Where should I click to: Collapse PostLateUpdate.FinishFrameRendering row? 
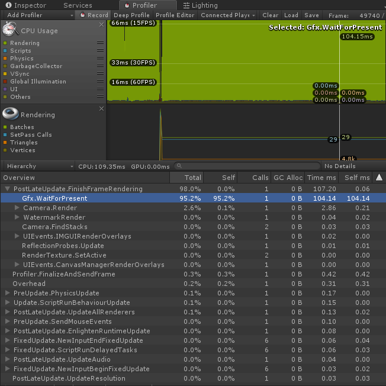(x=7, y=189)
